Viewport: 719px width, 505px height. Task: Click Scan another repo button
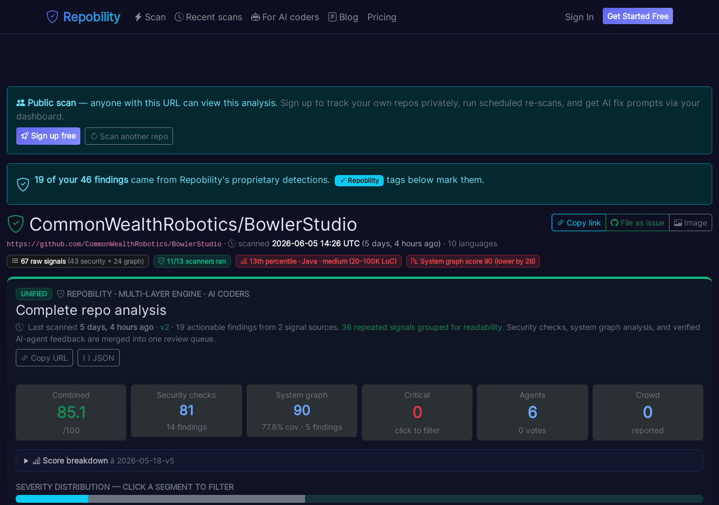[x=129, y=136]
